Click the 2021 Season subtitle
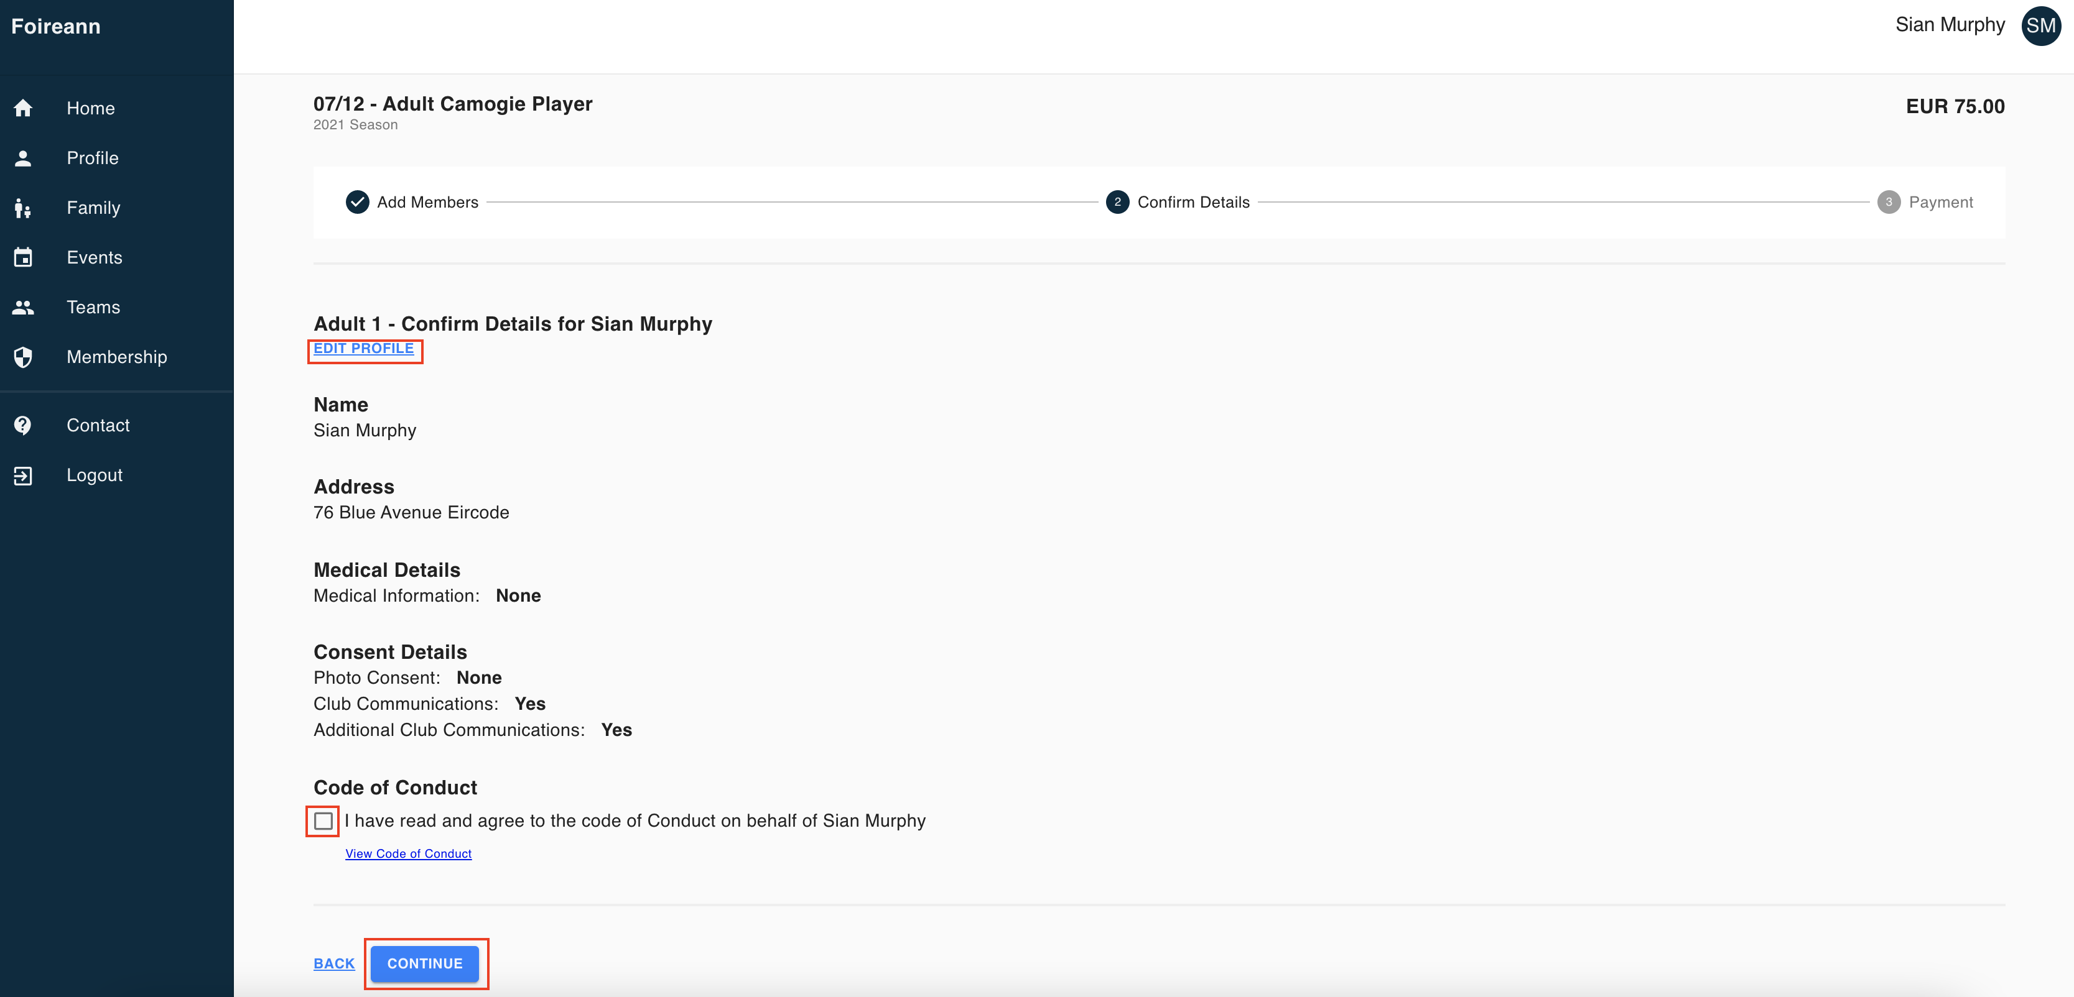The width and height of the screenshot is (2074, 997). (x=355, y=125)
